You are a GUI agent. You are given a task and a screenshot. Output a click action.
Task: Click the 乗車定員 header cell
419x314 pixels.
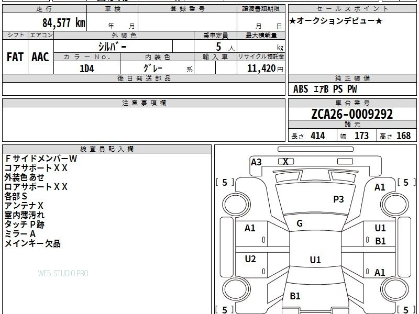coord(215,35)
